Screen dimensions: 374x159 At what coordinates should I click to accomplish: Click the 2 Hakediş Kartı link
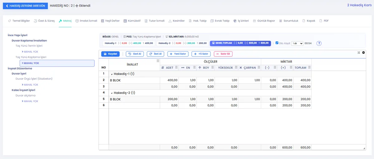(359, 5)
